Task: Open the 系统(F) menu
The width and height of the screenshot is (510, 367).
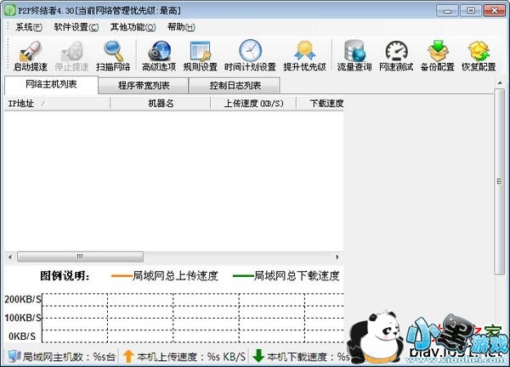Action: 29,27
